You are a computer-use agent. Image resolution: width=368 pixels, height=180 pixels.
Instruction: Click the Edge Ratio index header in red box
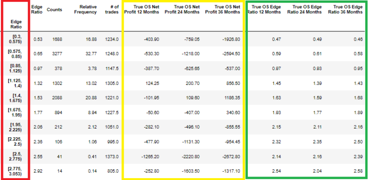16,25
